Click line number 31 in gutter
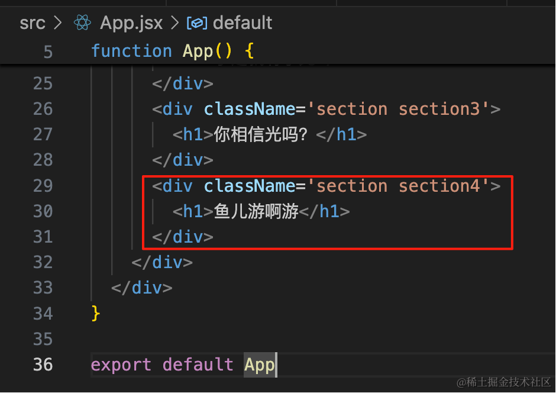Image resolution: width=556 pixels, height=393 pixels. tap(43, 237)
